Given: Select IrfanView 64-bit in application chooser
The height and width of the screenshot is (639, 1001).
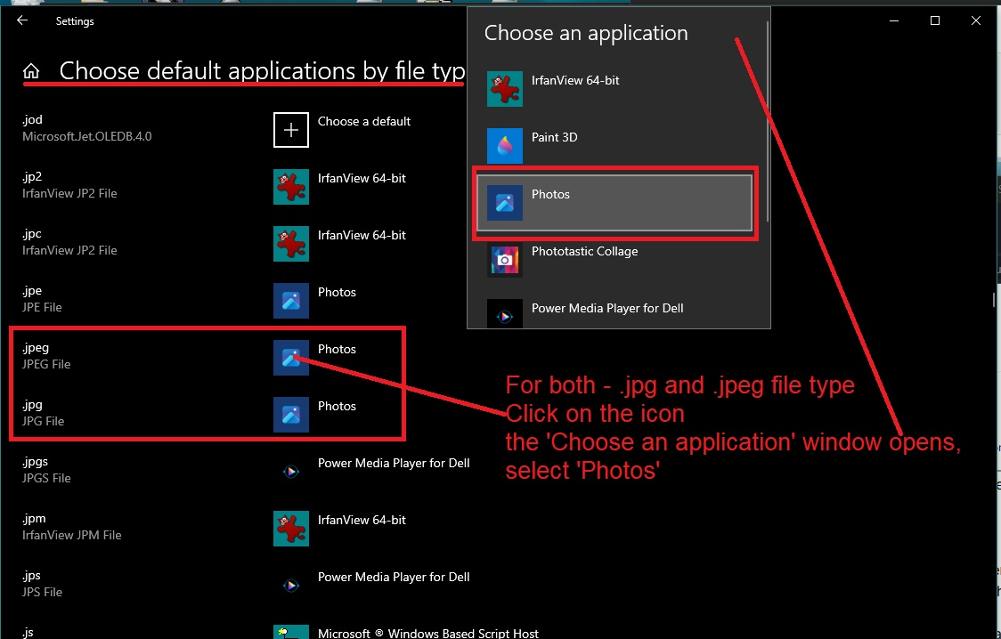Looking at the screenshot, I should (x=574, y=81).
